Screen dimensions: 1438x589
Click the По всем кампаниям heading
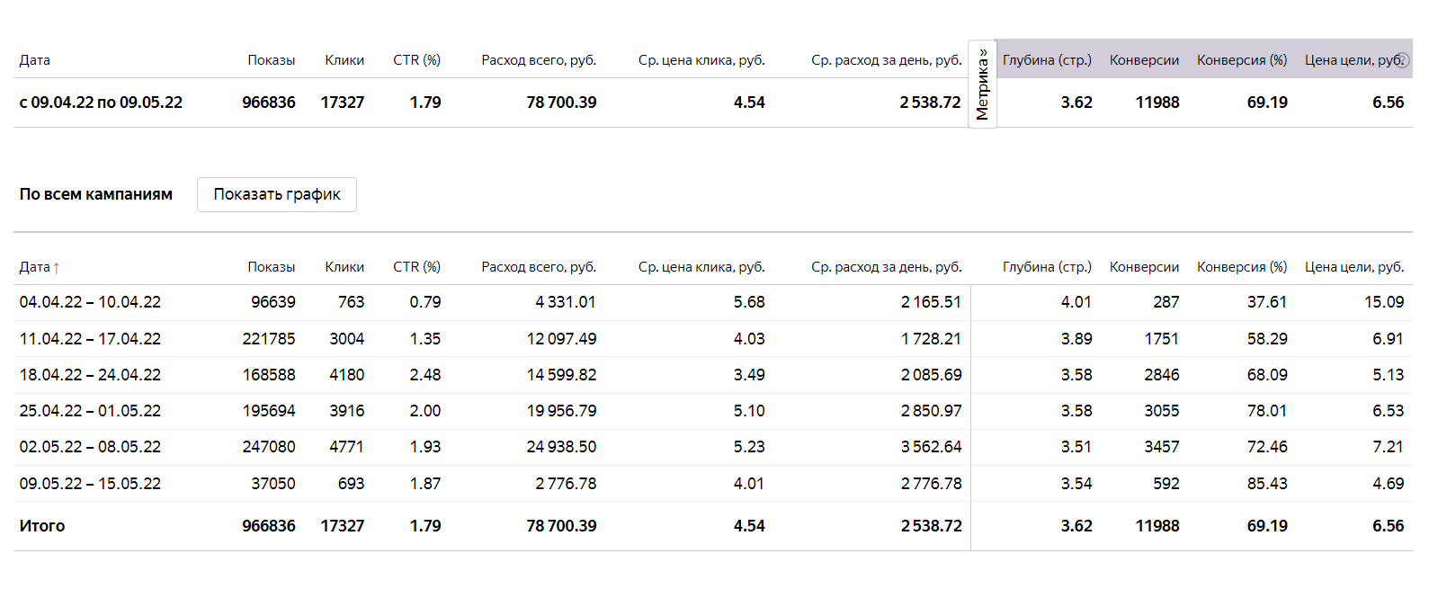click(x=96, y=194)
